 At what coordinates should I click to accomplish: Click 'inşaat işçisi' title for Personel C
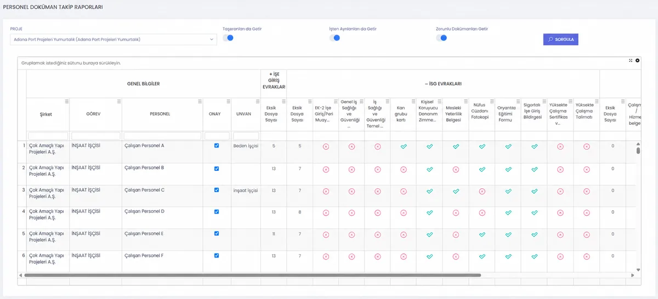coord(245,190)
